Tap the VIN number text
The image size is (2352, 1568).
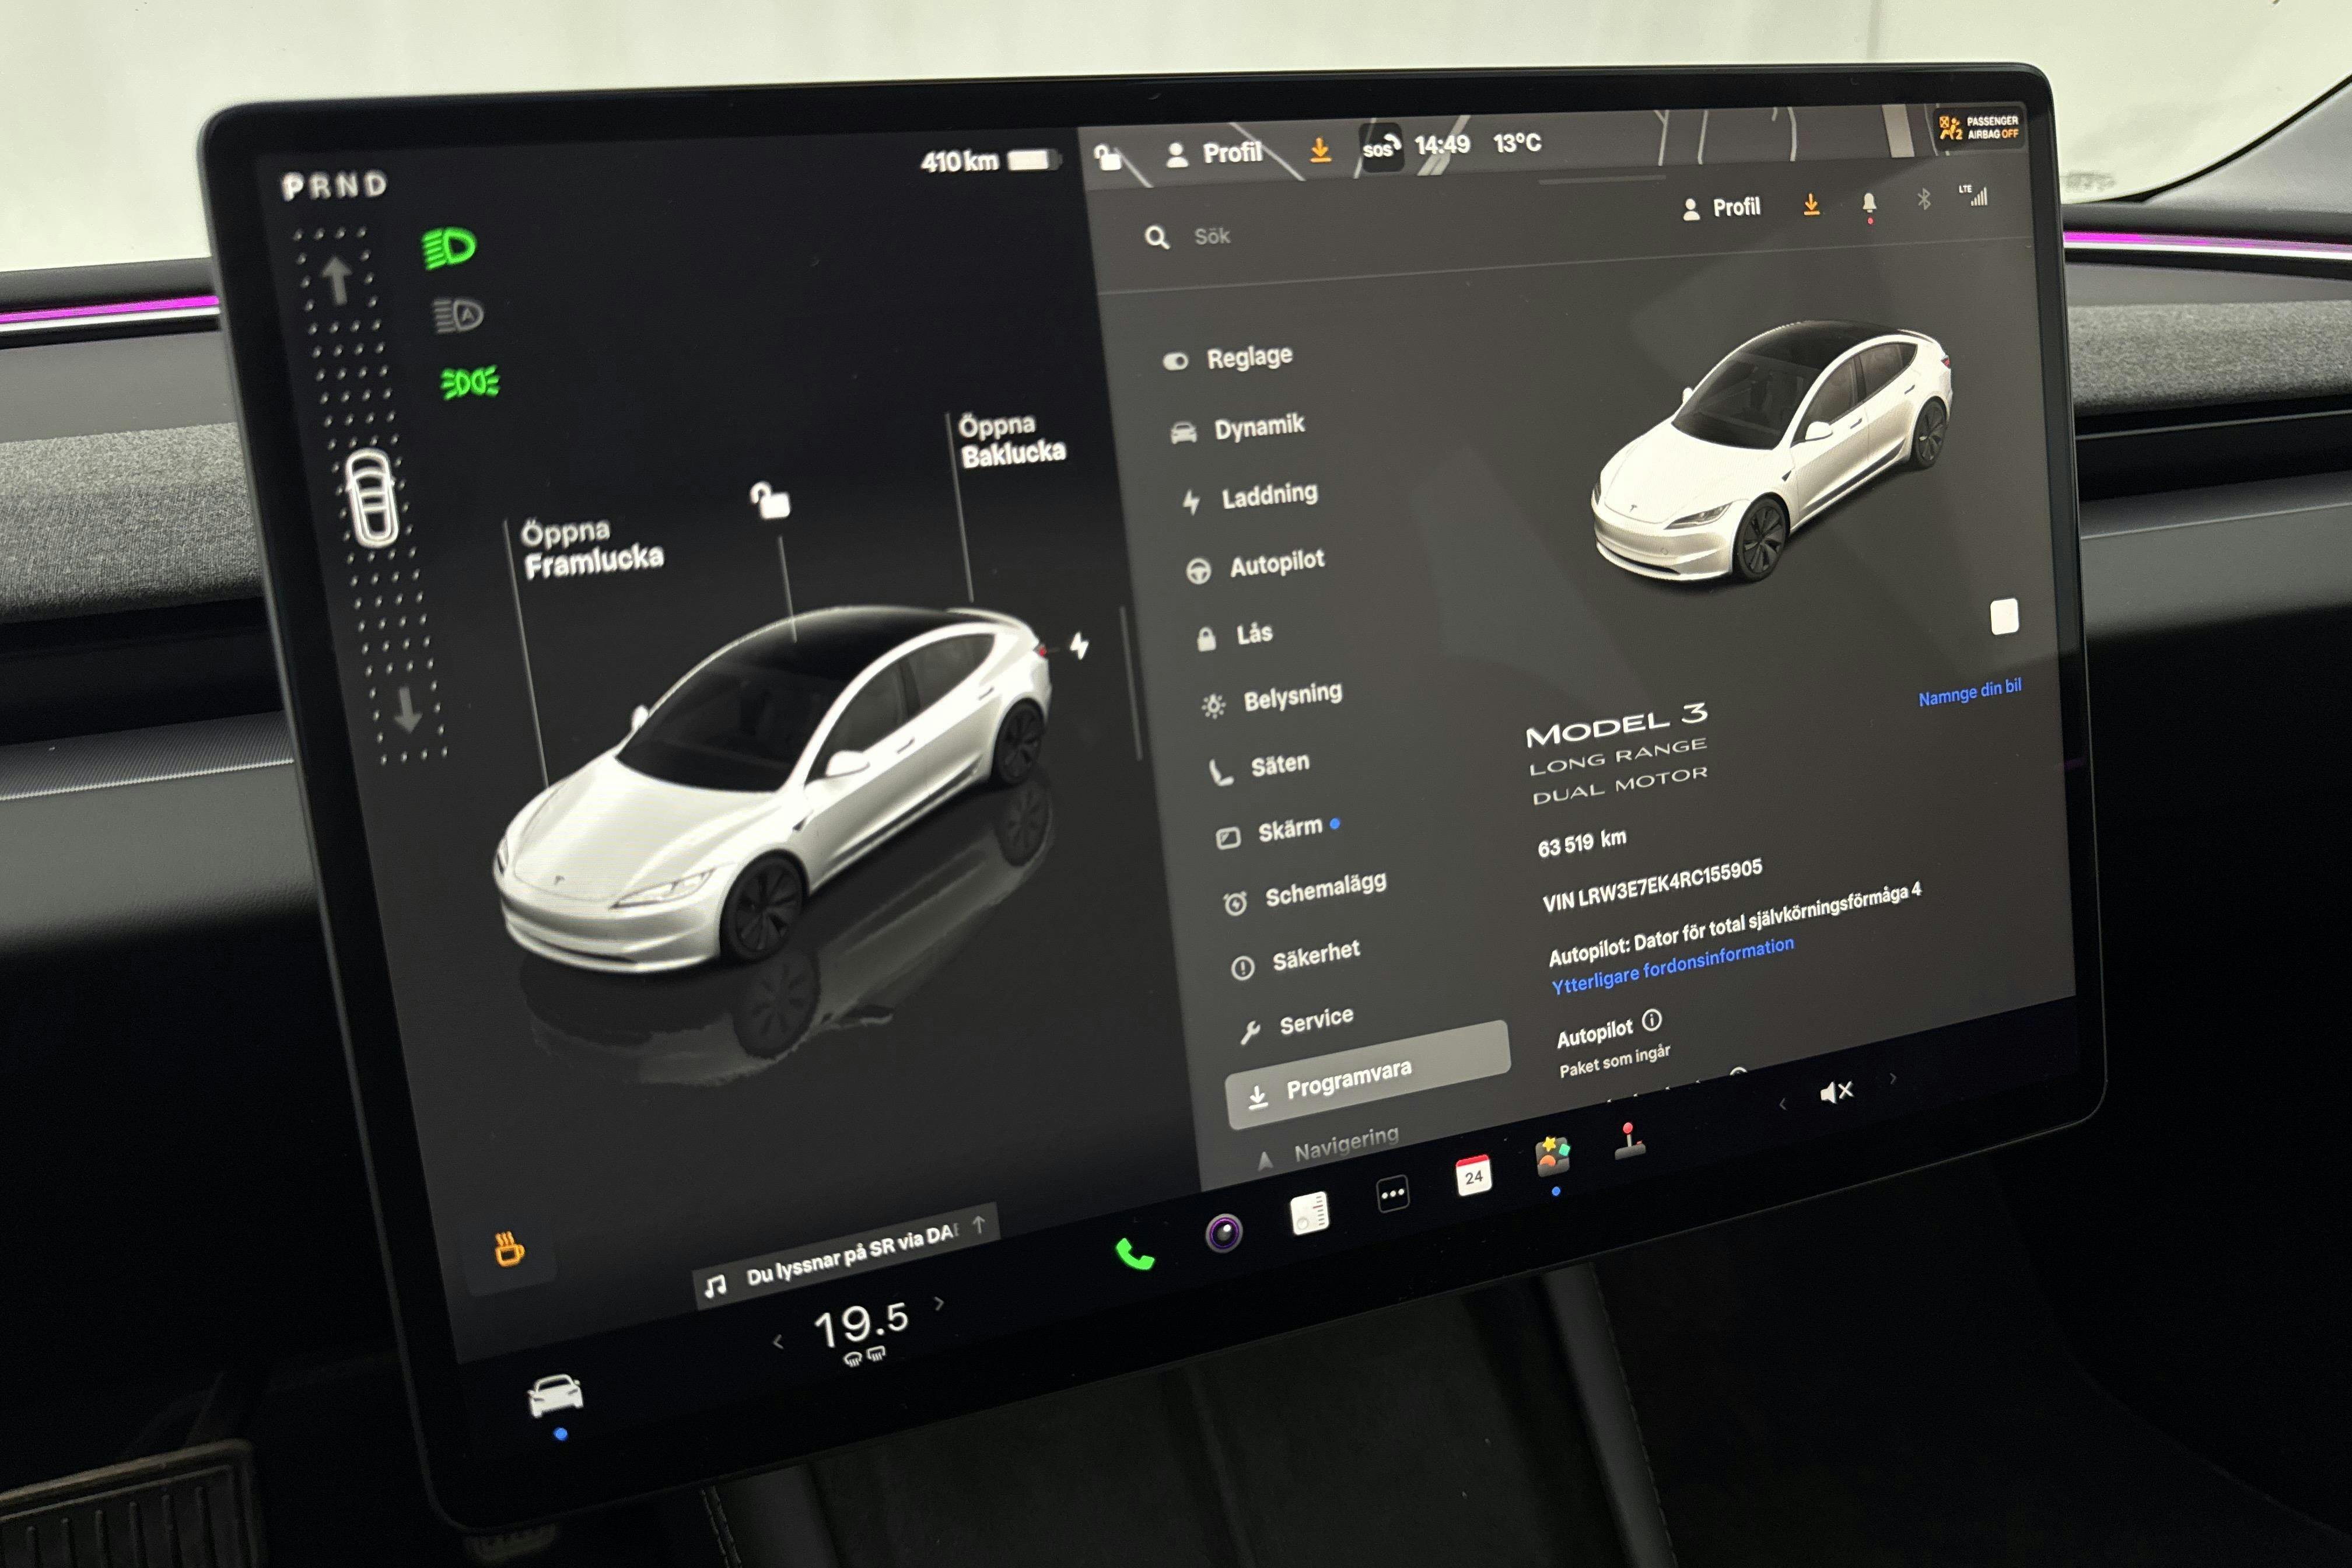coord(1652,885)
